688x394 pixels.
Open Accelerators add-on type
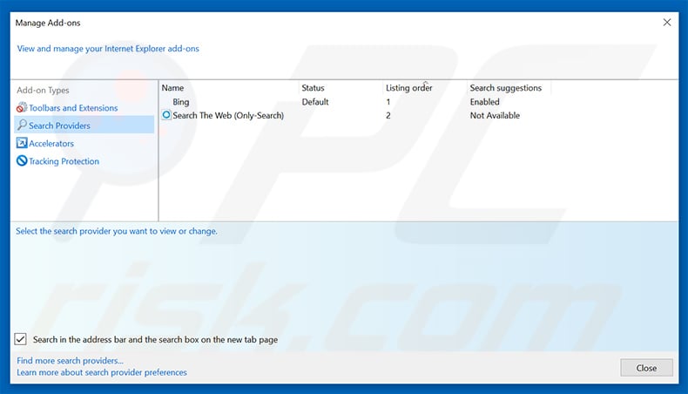coord(51,143)
